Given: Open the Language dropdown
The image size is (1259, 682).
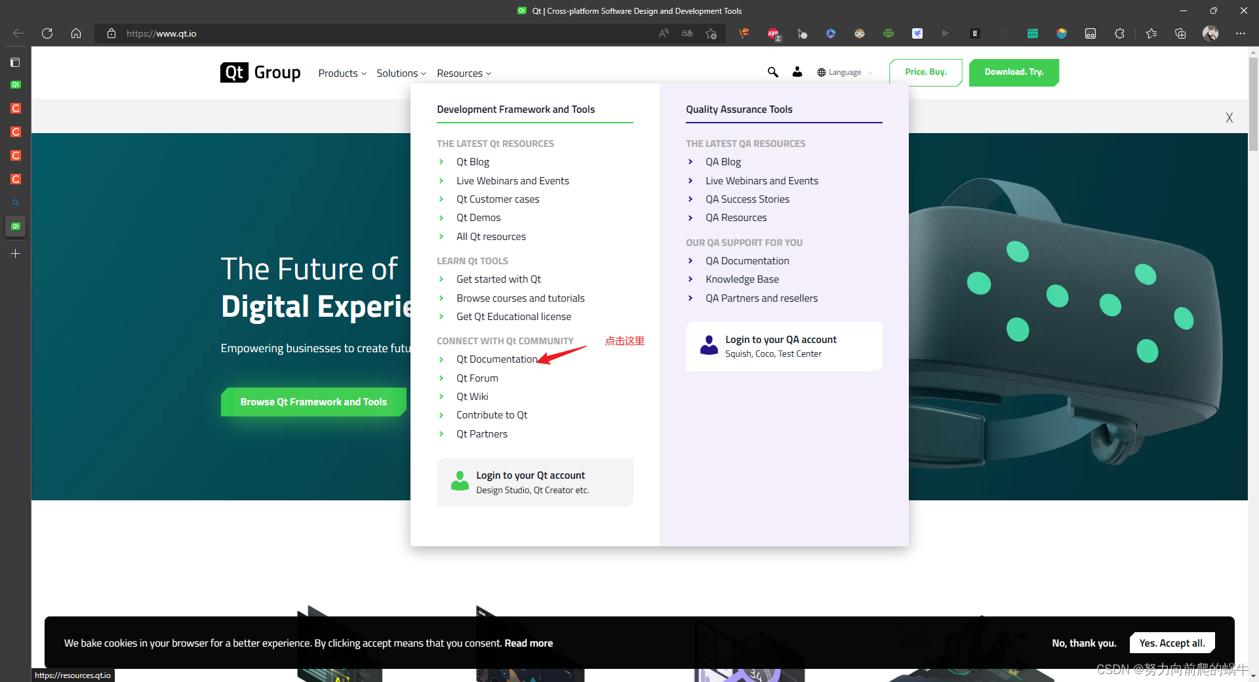Looking at the screenshot, I should point(845,72).
